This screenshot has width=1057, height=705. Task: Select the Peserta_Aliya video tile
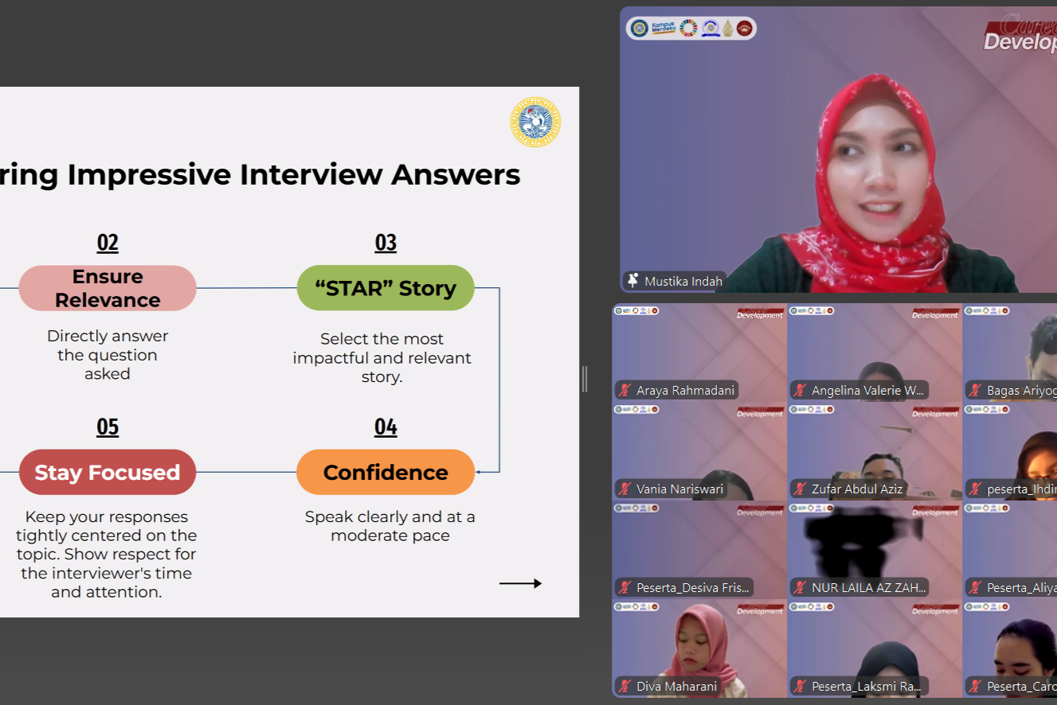(x=1010, y=550)
